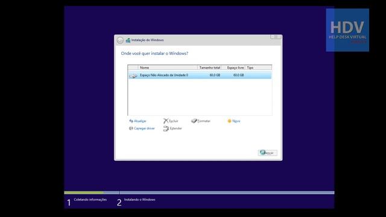
Task: Click the 'Coletando informações' step label
Action: tap(90, 200)
